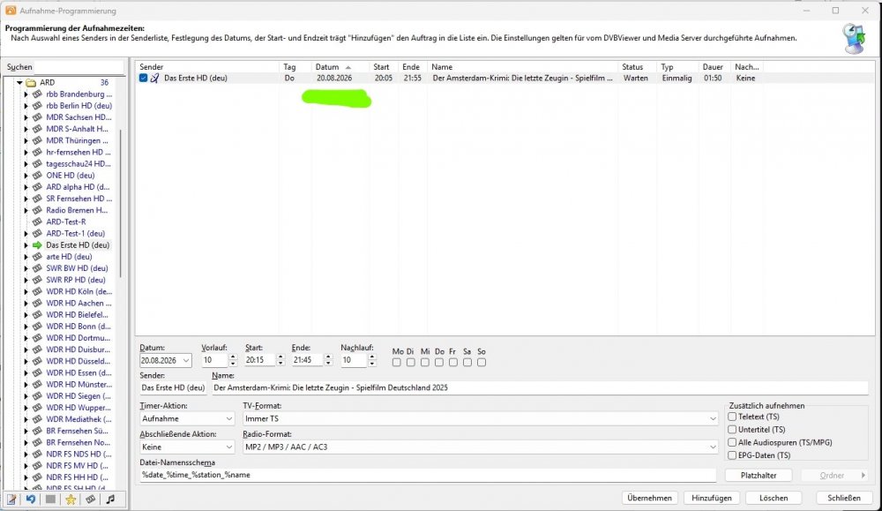Uncheck the Das Erste HD timer checkbox
Screen dimensions: 882x511
click(x=144, y=79)
